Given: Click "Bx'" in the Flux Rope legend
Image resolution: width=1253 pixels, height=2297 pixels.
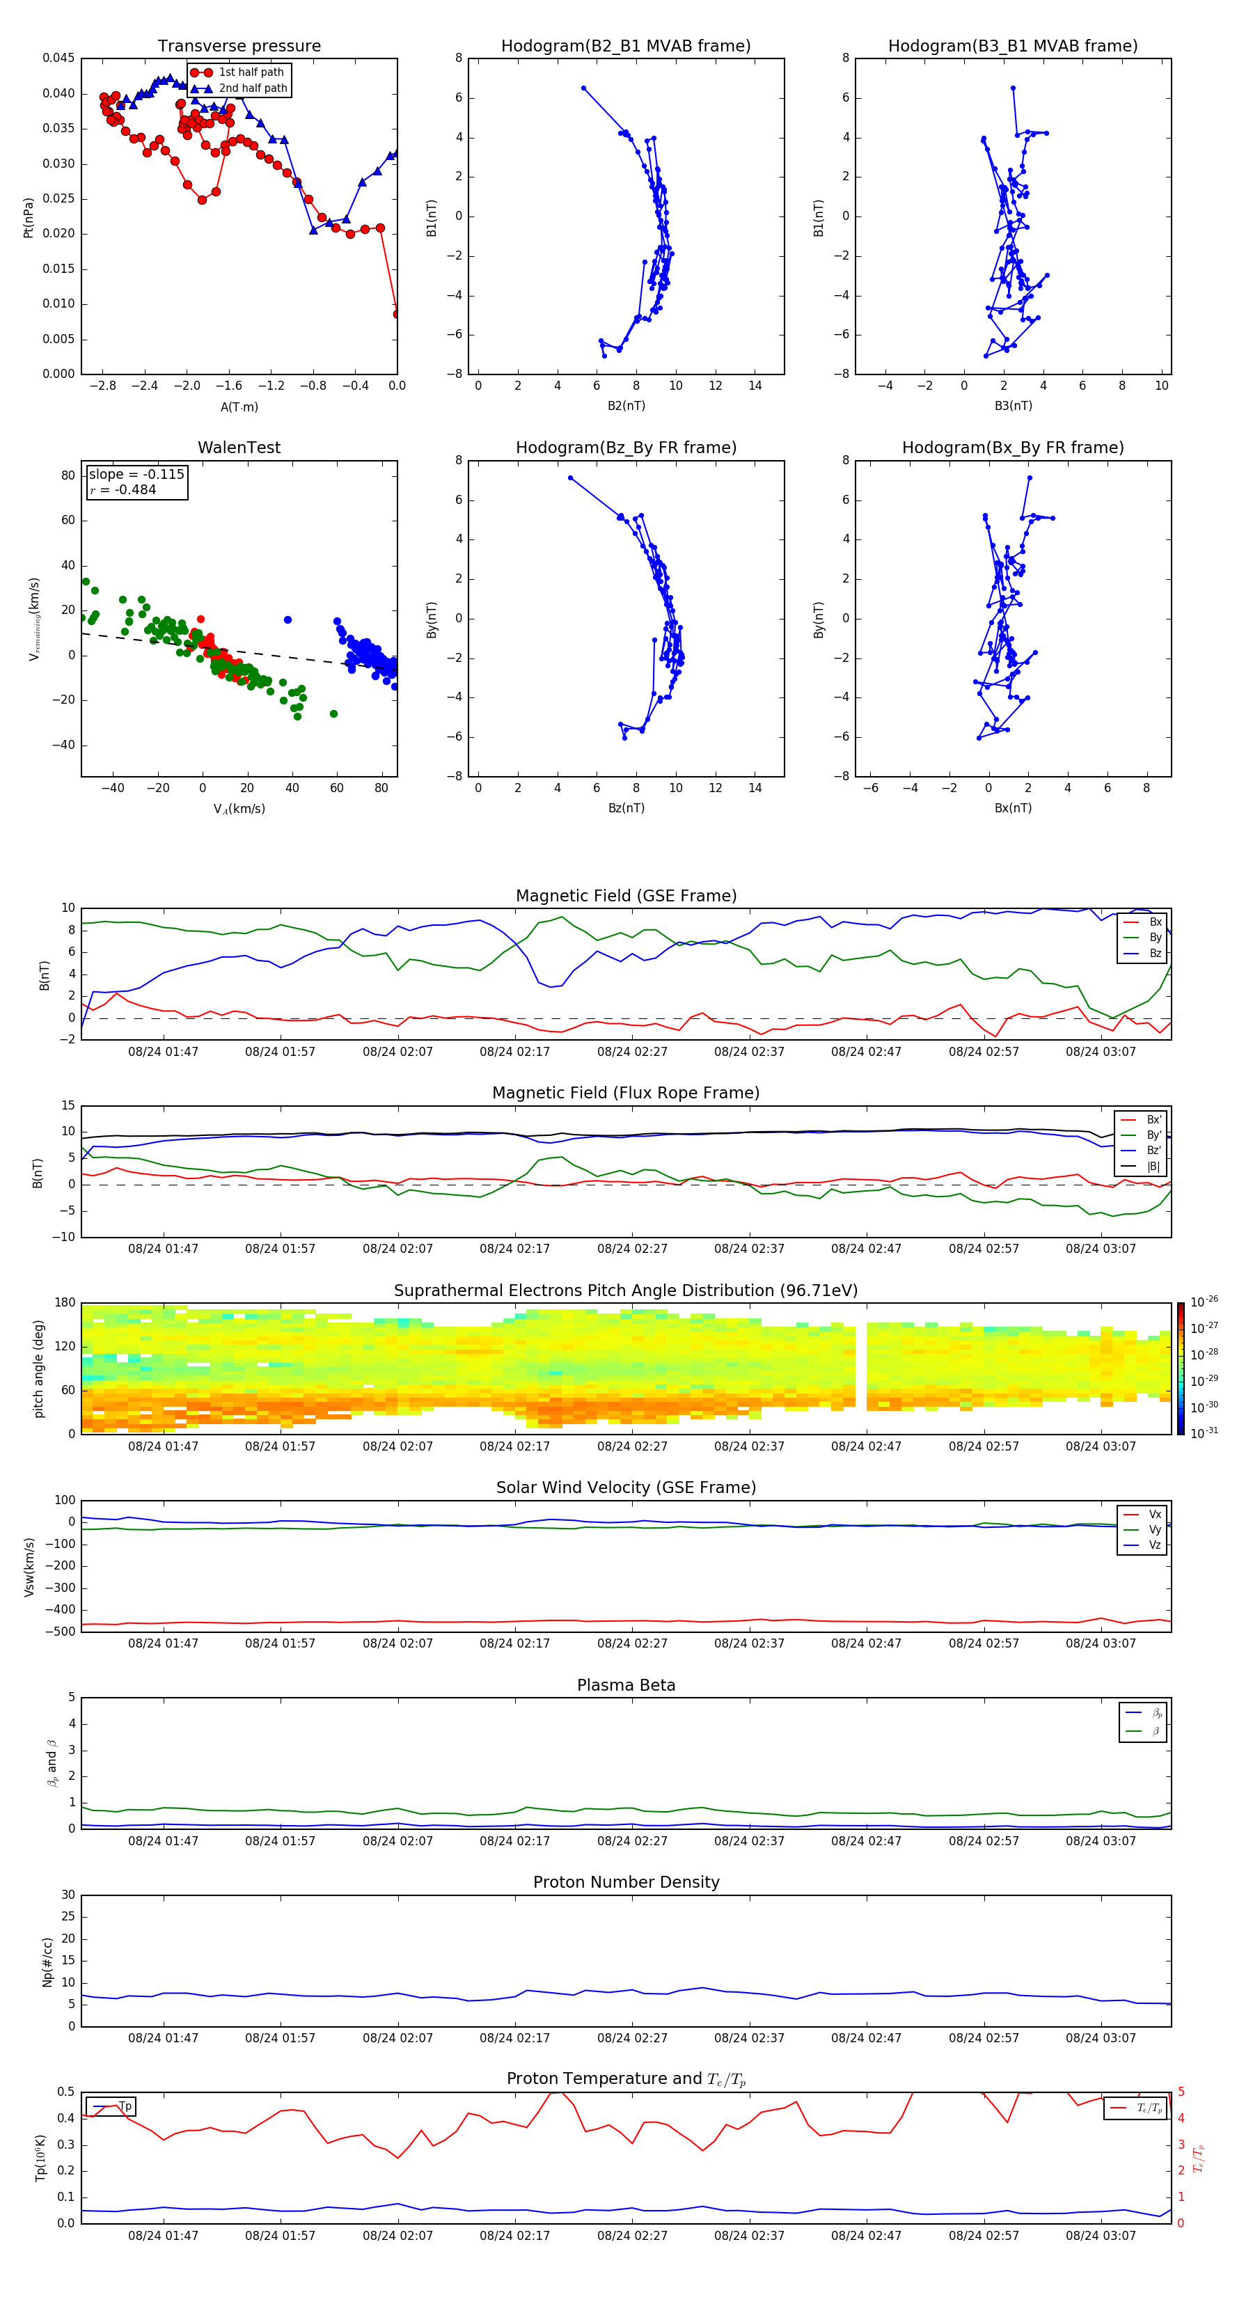Looking at the screenshot, I should pyautogui.click(x=1153, y=1120).
